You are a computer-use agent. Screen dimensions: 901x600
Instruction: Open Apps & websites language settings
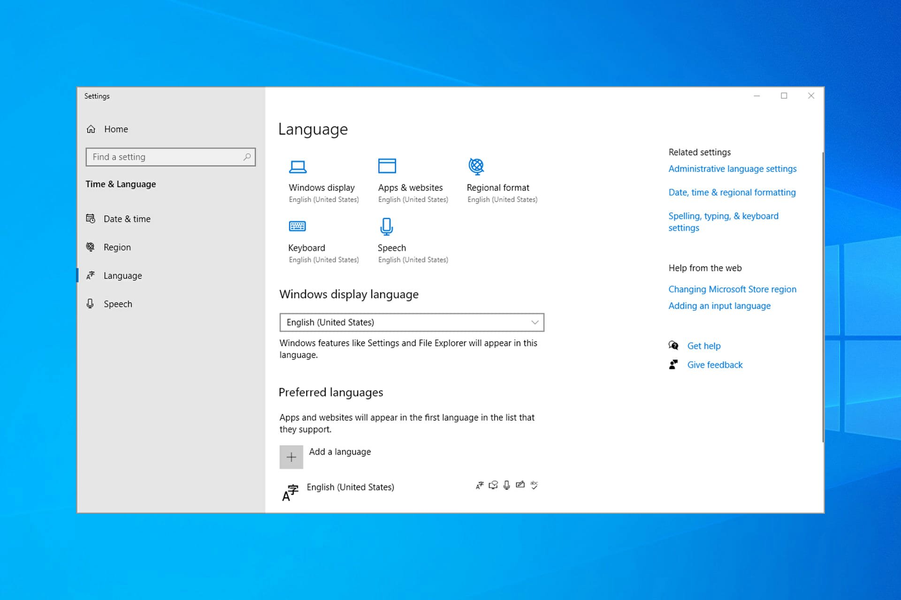410,179
